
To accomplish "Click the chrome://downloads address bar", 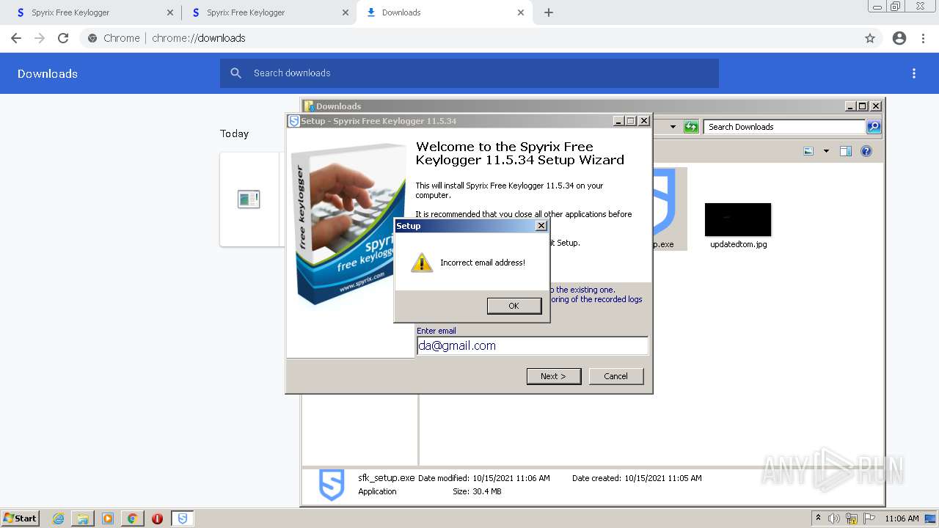I will (x=469, y=38).
